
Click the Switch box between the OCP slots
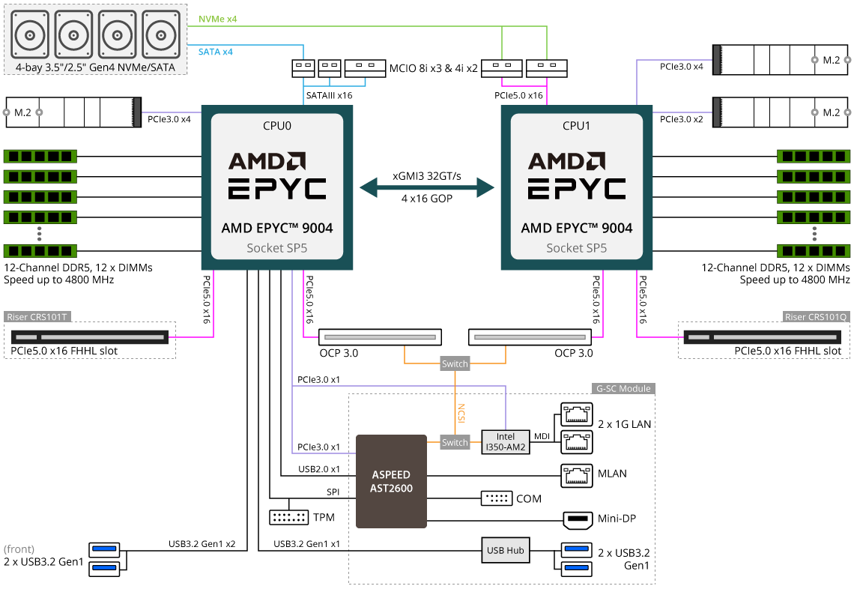coord(455,364)
